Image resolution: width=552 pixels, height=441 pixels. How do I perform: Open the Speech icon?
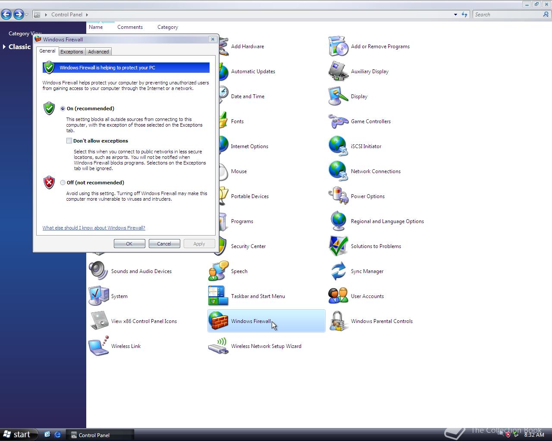point(218,271)
